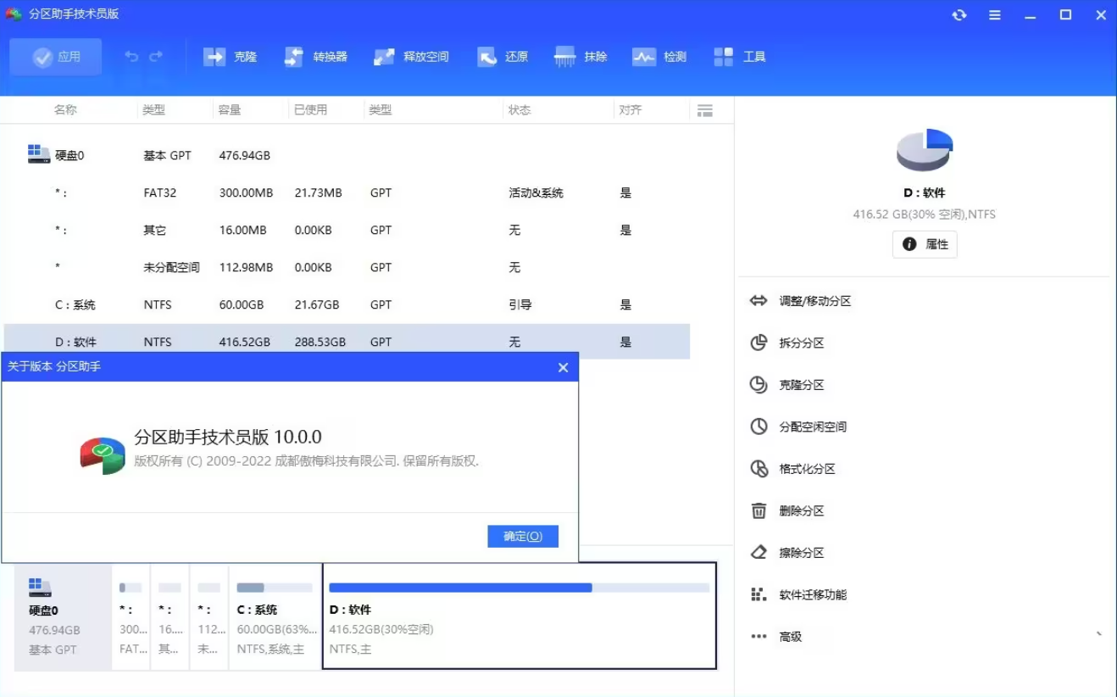Open the 属性 properties button

pos(925,244)
